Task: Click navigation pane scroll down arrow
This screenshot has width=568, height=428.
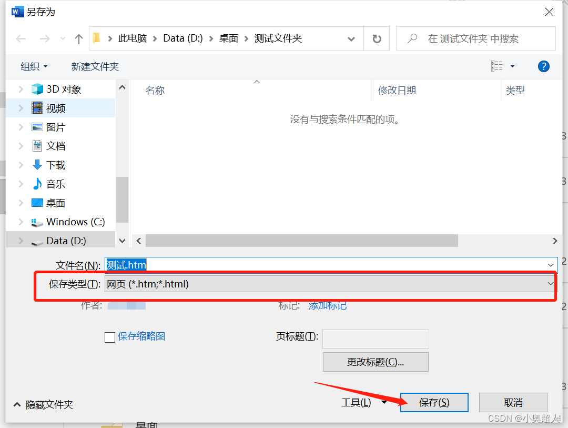Action: (x=122, y=241)
